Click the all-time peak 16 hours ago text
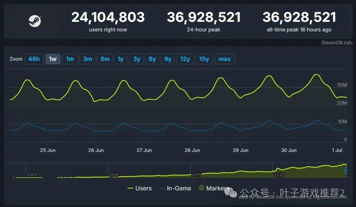 tap(299, 30)
